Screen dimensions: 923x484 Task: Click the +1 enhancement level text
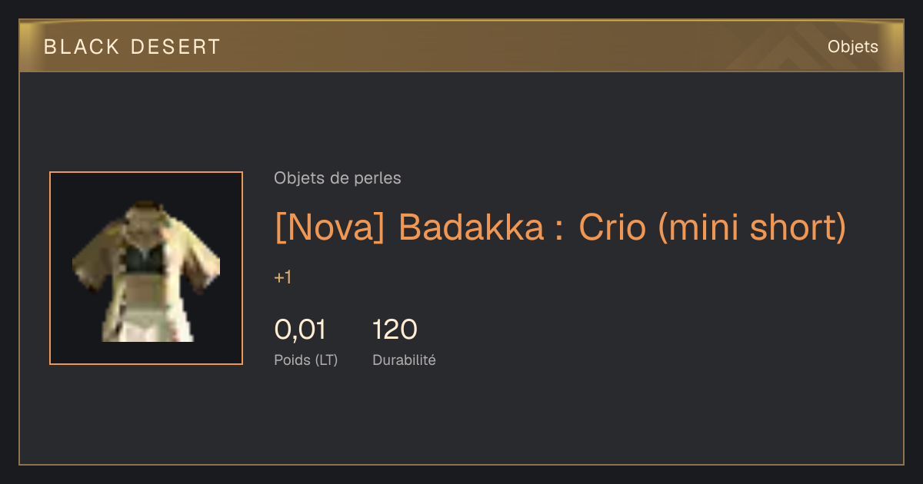[x=282, y=278]
